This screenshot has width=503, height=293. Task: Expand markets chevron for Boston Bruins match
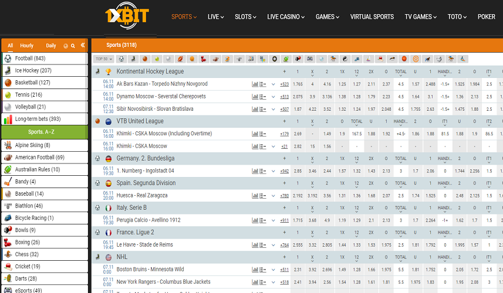coord(274,270)
